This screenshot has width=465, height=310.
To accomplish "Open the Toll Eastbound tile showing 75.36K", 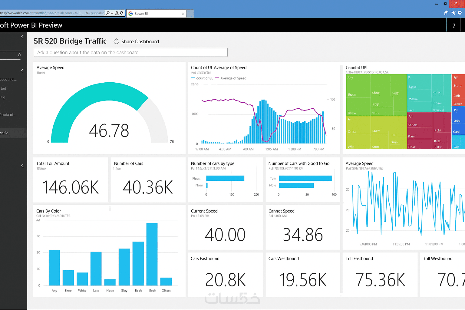I will [380, 275].
